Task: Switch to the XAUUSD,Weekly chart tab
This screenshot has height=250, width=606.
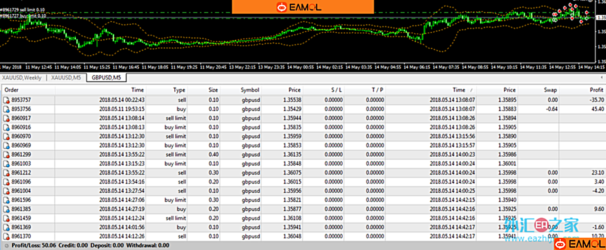Action: coord(22,78)
